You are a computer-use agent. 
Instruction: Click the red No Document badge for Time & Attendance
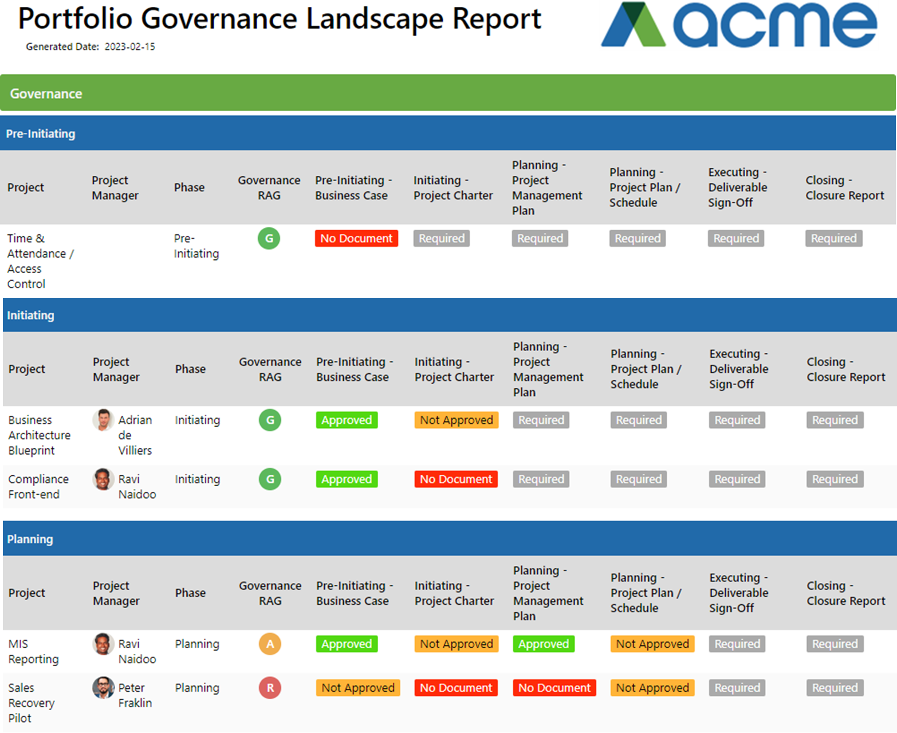(x=356, y=238)
